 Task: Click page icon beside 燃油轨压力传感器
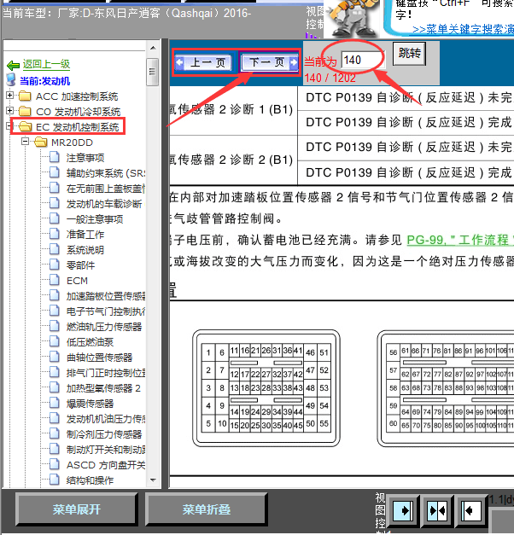pyautogui.click(x=55, y=326)
